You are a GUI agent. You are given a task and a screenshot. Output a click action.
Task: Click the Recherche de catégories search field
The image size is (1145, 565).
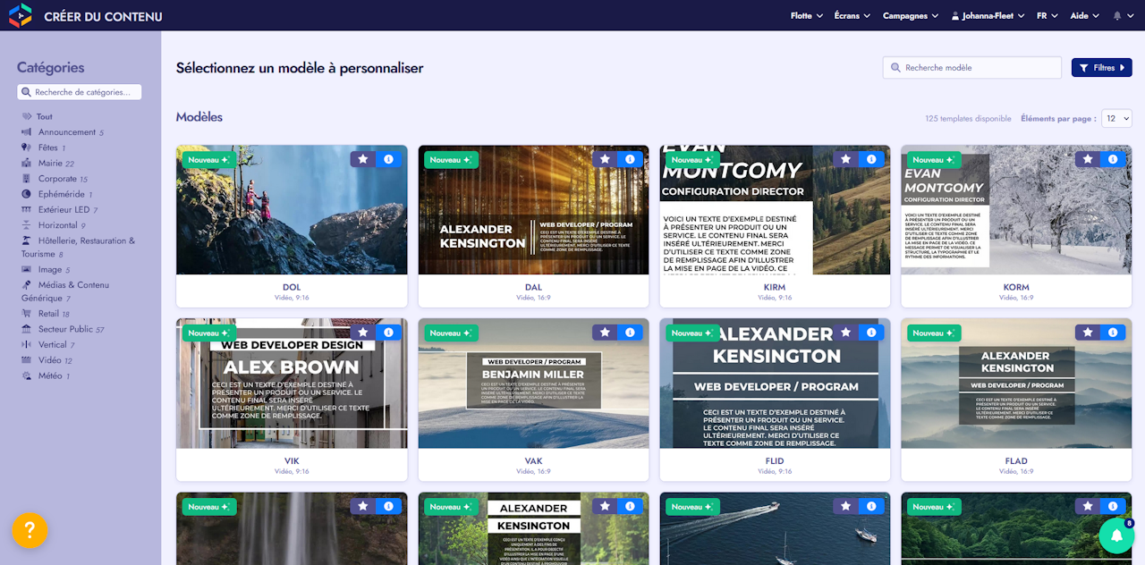point(80,92)
